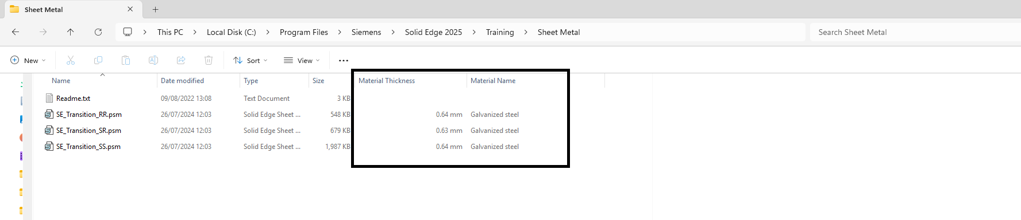Screen dimensions: 1021x220
Task: Open the New item dropdown
Action: click(x=28, y=60)
